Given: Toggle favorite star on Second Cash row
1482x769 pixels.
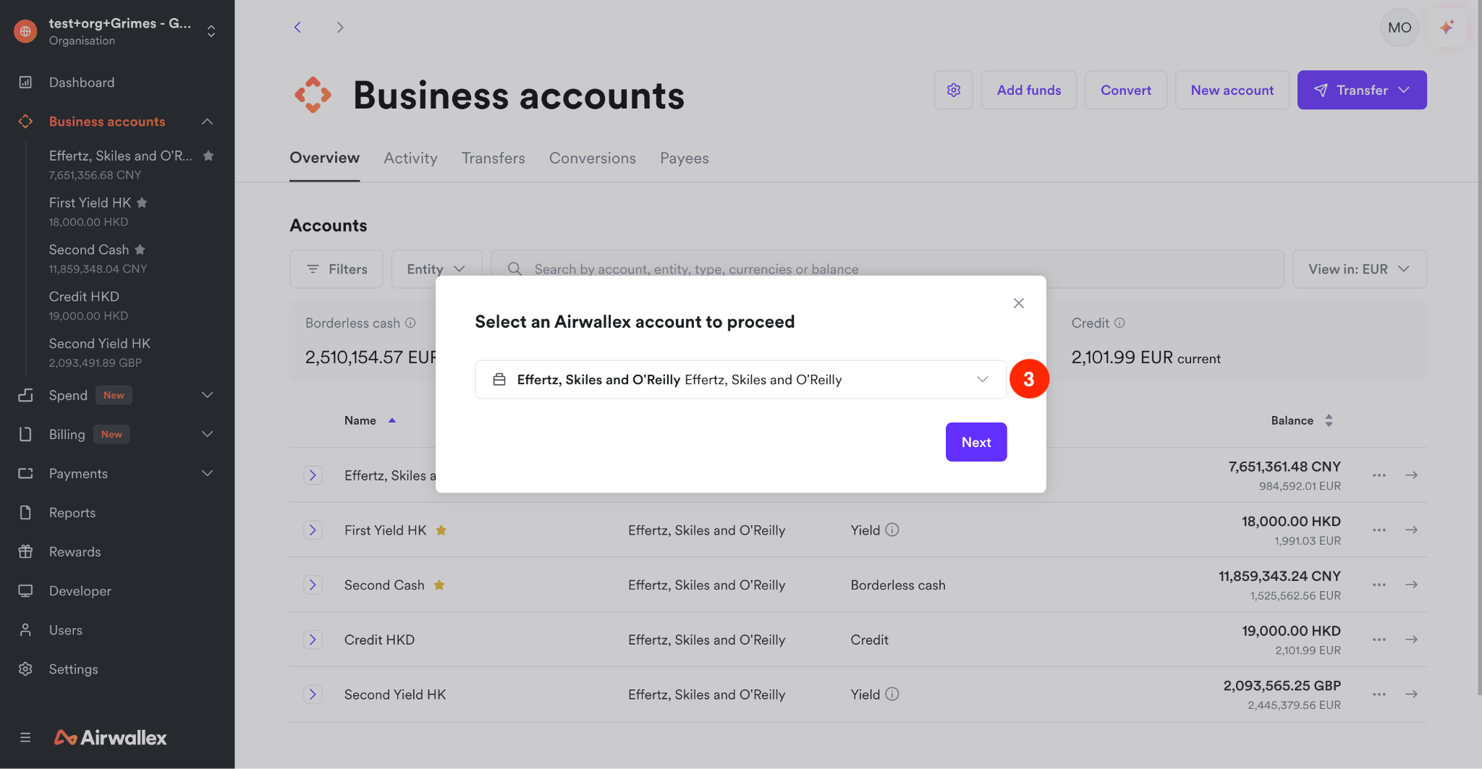Looking at the screenshot, I should (439, 585).
